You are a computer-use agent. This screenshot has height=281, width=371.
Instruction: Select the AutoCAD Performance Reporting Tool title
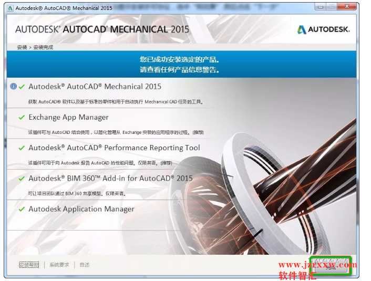[114, 148]
